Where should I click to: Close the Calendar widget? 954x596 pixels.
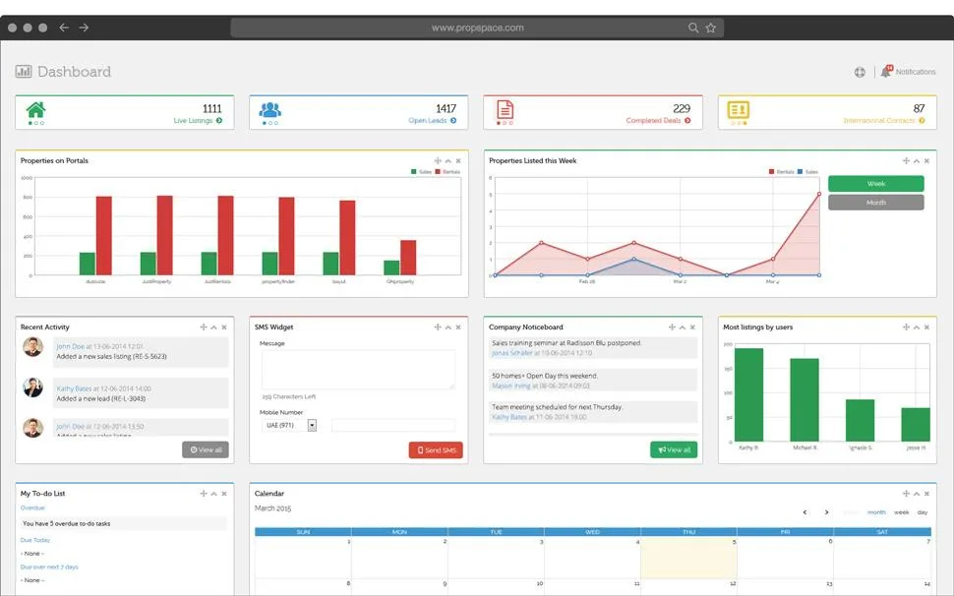point(926,493)
